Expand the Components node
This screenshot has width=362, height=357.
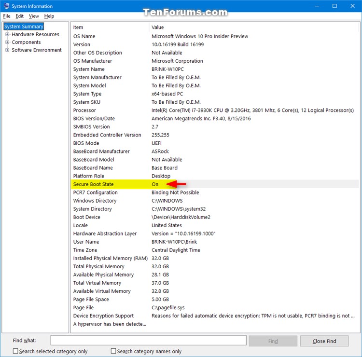7,42
